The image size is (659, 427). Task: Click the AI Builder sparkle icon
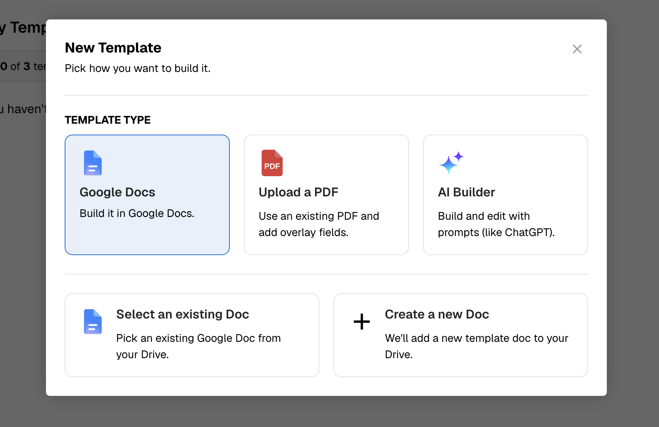pos(451,163)
